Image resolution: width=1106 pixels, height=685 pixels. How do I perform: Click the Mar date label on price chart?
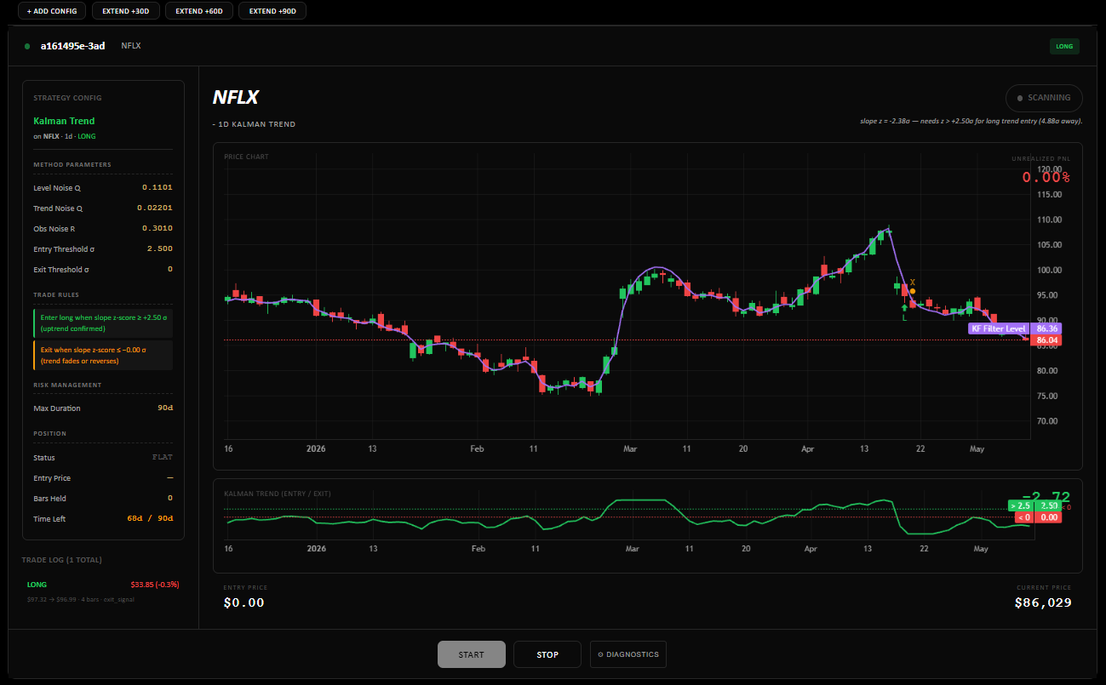pyautogui.click(x=630, y=448)
